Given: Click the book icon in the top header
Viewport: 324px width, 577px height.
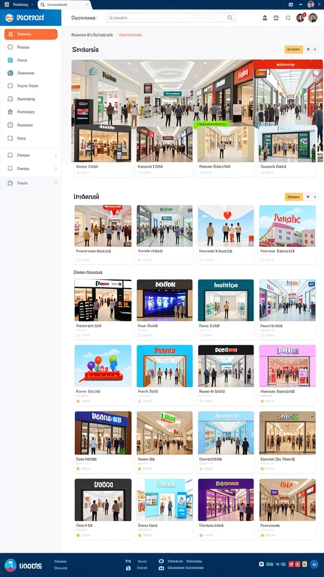Looking at the screenshot, I should pyautogui.click(x=276, y=17).
